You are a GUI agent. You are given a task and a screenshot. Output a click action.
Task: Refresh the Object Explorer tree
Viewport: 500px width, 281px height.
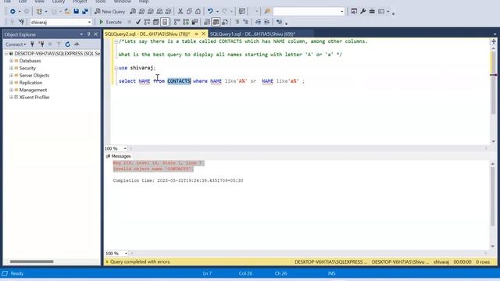pyautogui.click(x=68, y=44)
